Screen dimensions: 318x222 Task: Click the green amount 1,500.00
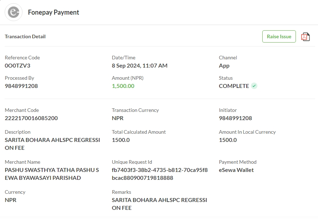(123, 86)
